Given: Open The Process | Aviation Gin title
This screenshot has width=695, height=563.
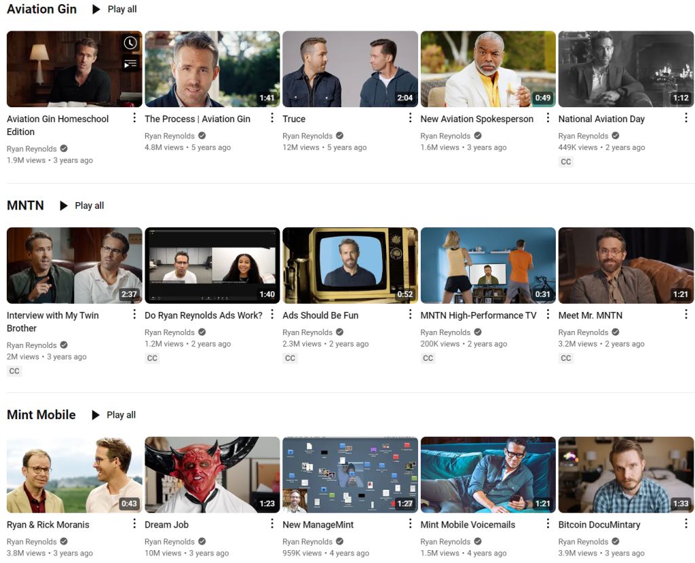Looking at the screenshot, I should click(198, 119).
